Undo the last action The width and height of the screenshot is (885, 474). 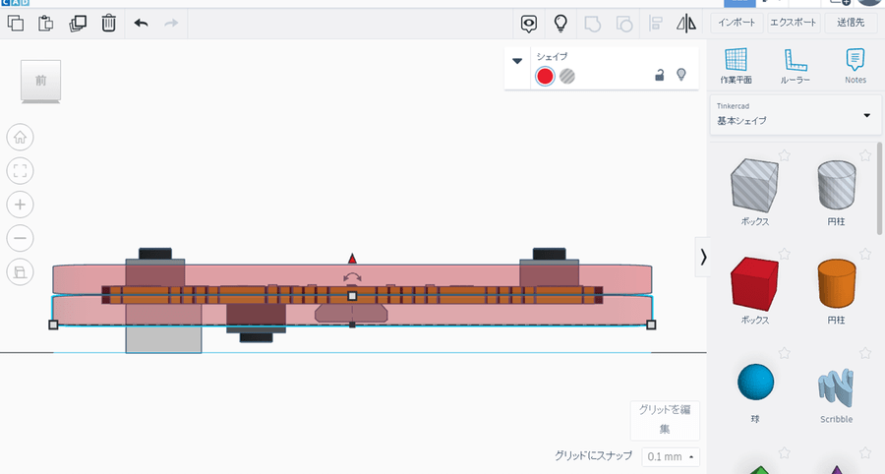(x=141, y=23)
